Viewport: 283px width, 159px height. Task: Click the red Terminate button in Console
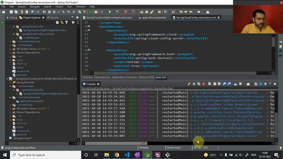203,84
